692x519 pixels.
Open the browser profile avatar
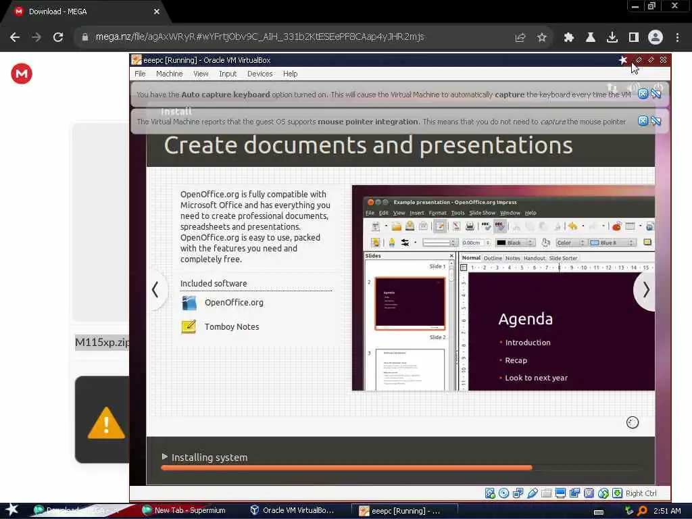tap(656, 38)
